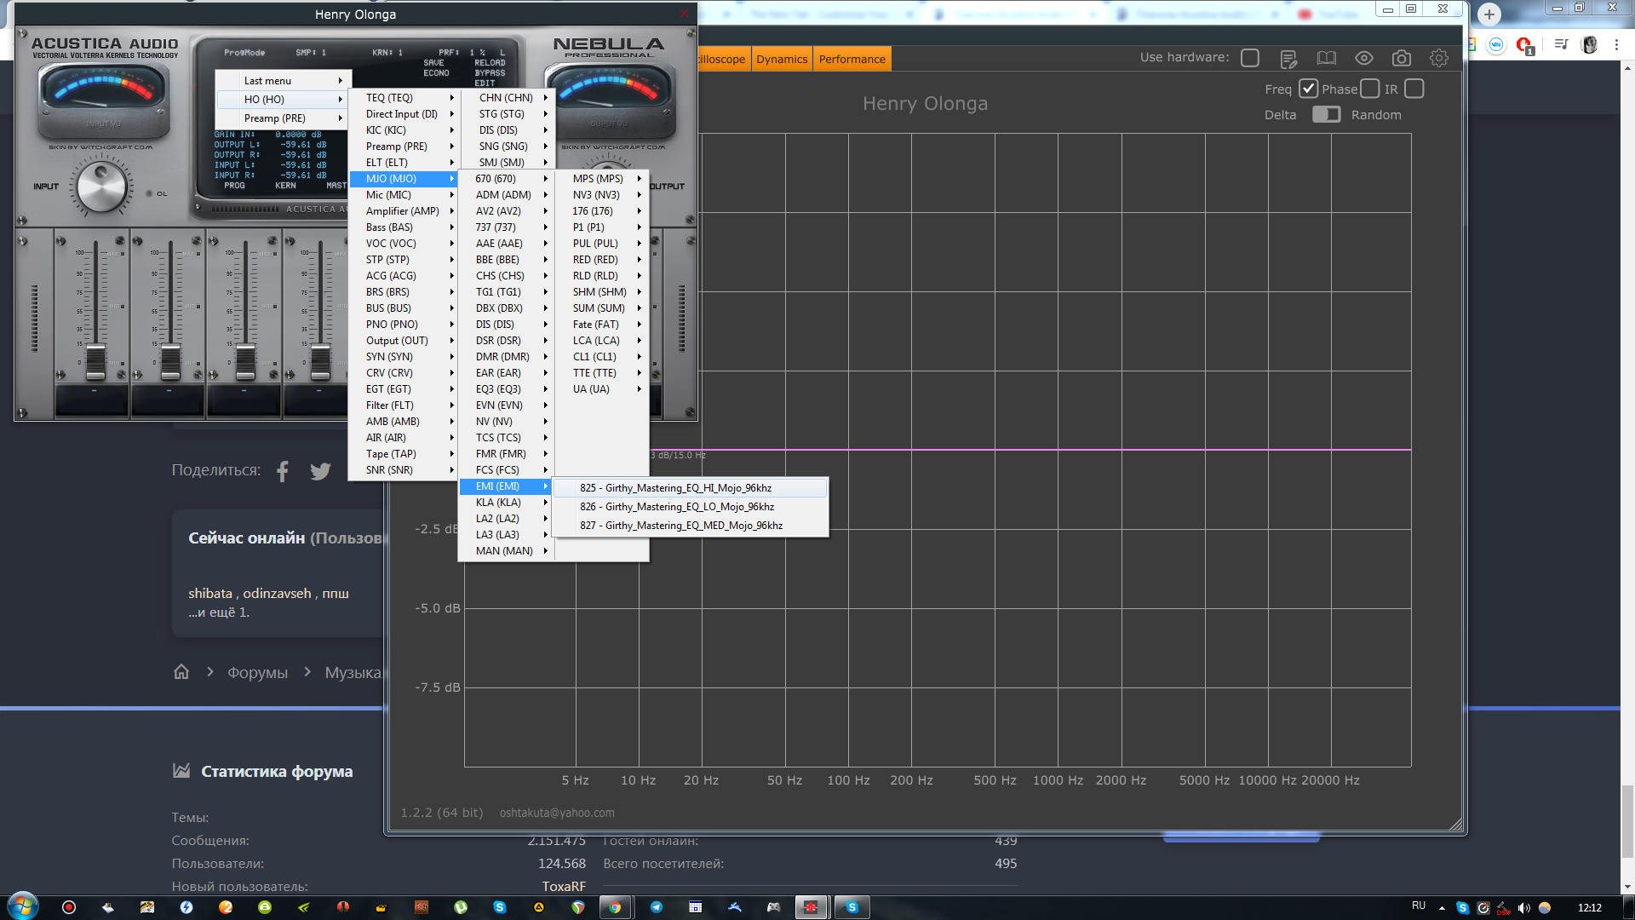The width and height of the screenshot is (1635, 920).
Task: Share via Facebook icon on forum page
Action: coord(283,471)
